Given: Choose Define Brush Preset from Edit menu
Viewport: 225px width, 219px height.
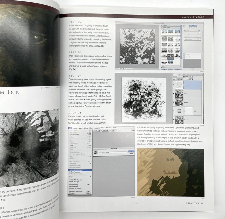Looking at the screenshot, I should (x=76, y=170).
